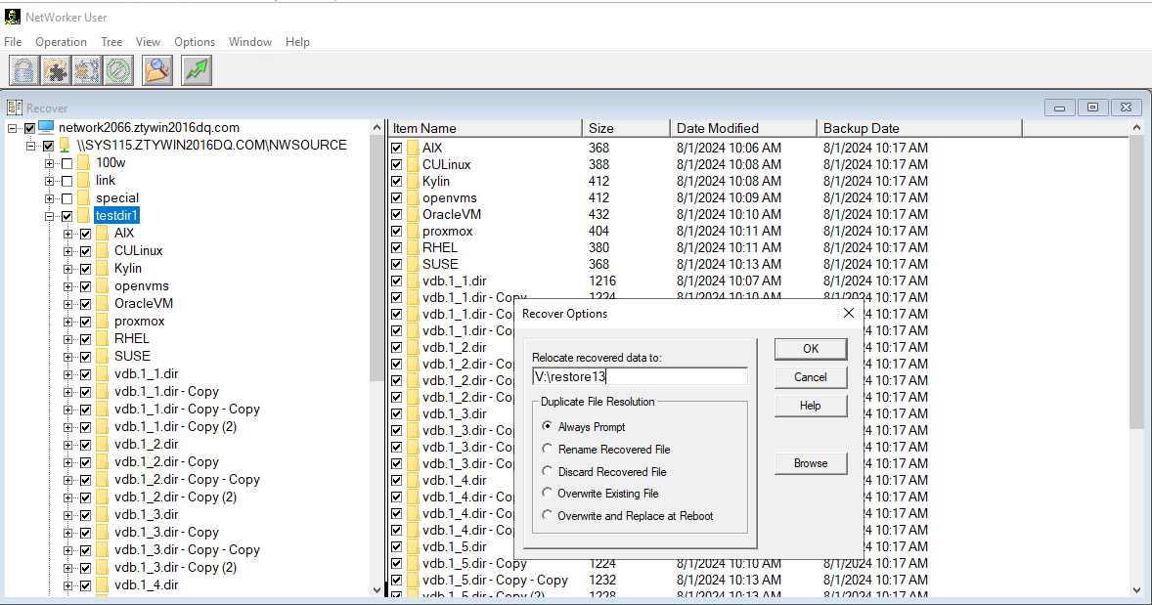The height and width of the screenshot is (605, 1152).
Task: Expand the special tree node
Action: (x=49, y=199)
